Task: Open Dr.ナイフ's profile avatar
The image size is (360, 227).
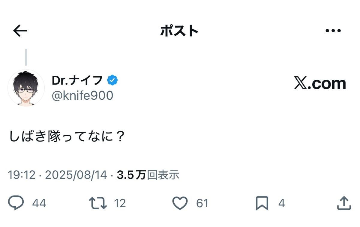Action: pos(26,88)
